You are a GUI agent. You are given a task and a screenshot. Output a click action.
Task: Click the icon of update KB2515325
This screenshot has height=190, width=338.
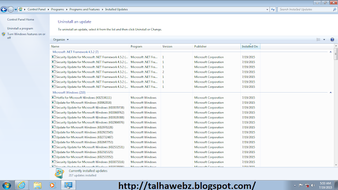(x=54, y=152)
